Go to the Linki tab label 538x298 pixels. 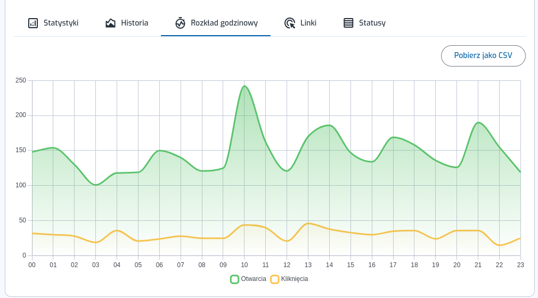pyautogui.click(x=308, y=23)
